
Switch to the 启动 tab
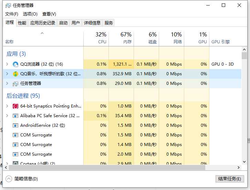point(63,23)
